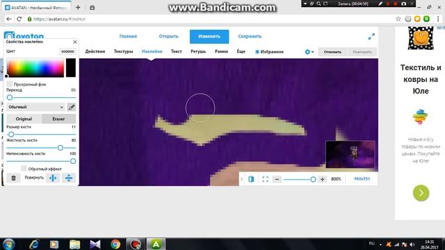Viewport: 445px width, 250px height.
Task: Reload the page
Action: coord(19,19)
